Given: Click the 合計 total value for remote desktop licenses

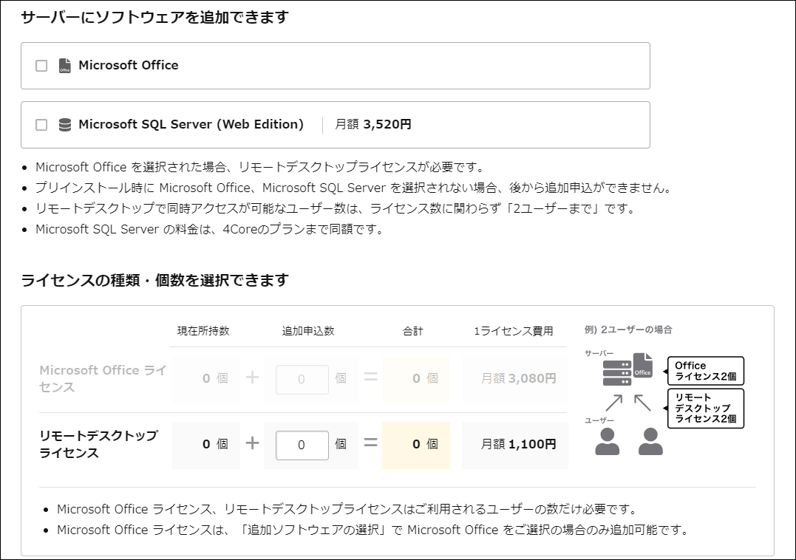Looking at the screenshot, I should coord(416,445).
